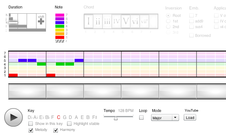Select the blue note 5 swatch

(x=60, y=22)
